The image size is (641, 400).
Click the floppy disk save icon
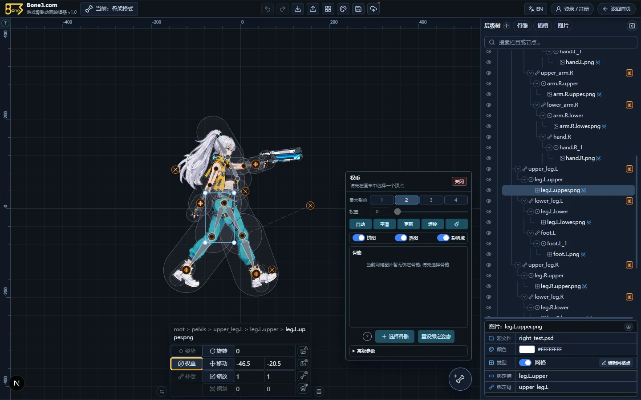point(358,9)
